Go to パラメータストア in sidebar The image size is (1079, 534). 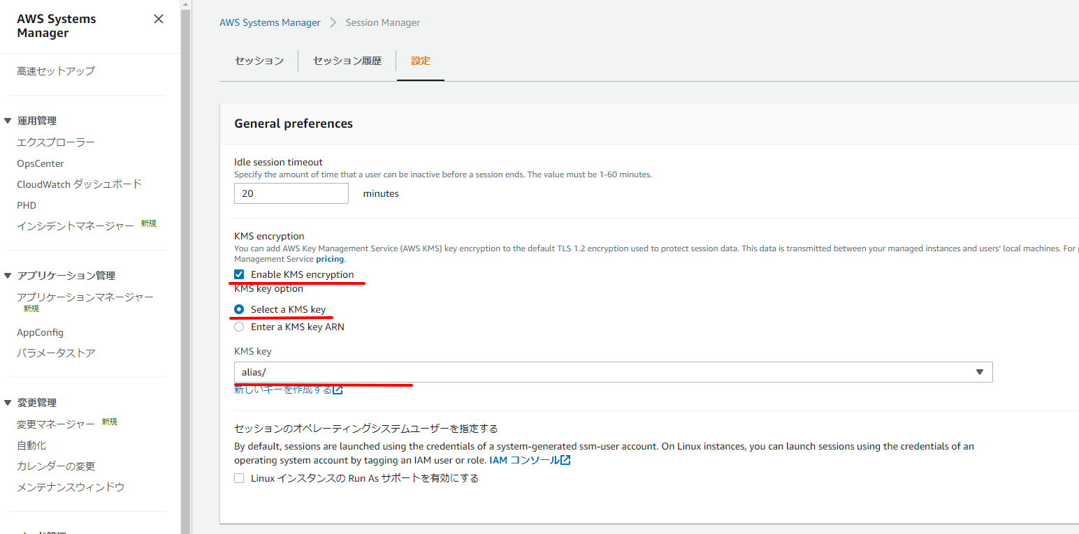pos(56,353)
